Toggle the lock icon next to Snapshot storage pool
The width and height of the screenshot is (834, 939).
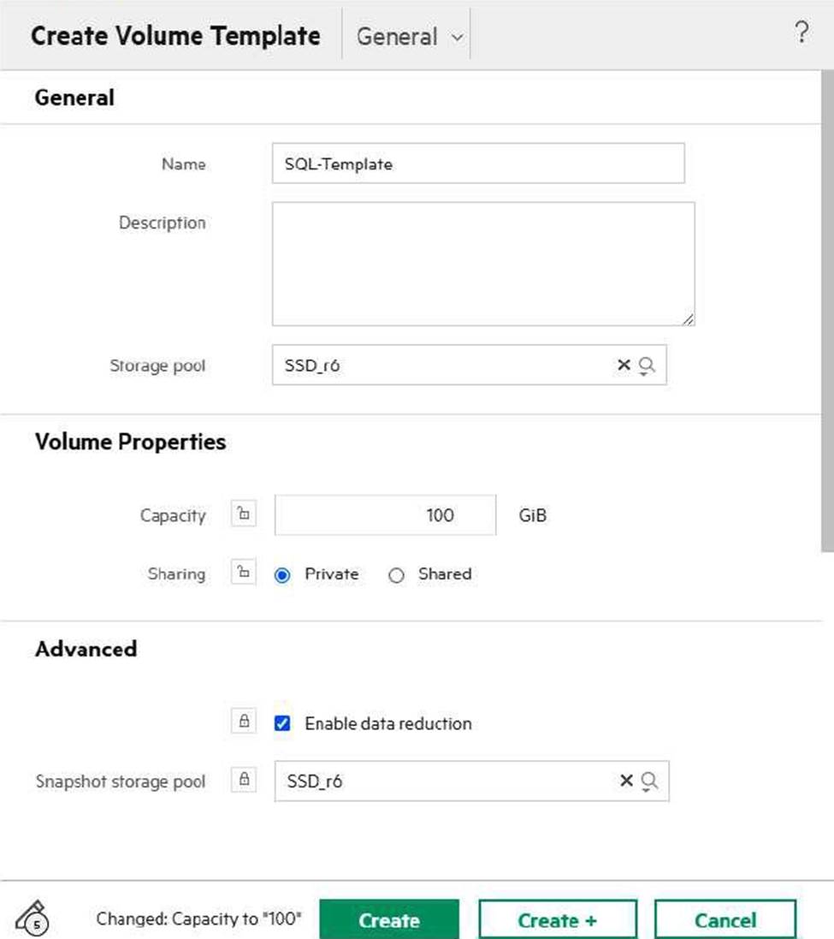click(244, 779)
